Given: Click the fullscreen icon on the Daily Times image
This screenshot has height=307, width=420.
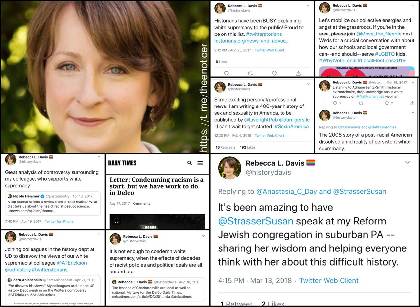Looking at the screenshot, I should pos(116,221).
